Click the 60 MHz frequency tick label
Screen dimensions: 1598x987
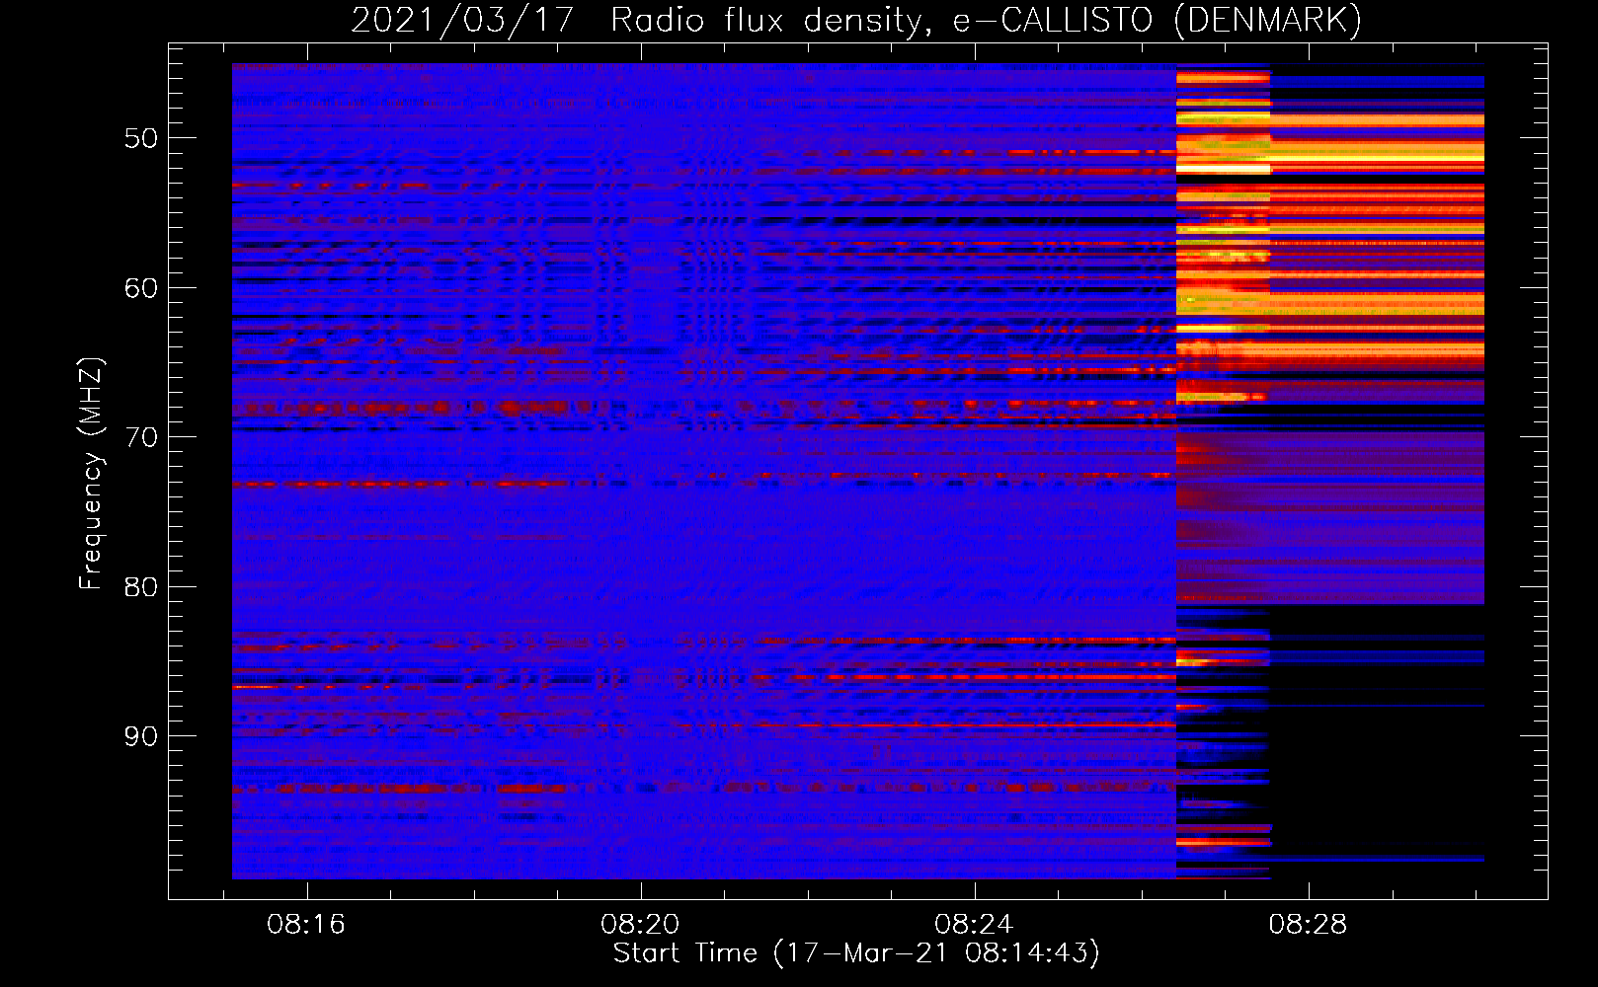[141, 288]
